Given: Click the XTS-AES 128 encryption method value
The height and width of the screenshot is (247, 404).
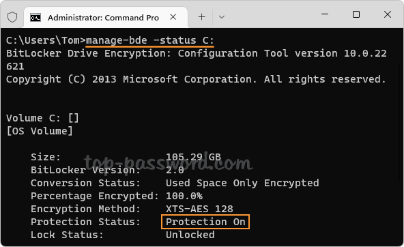Looking at the screenshot, I should [199, 209].
